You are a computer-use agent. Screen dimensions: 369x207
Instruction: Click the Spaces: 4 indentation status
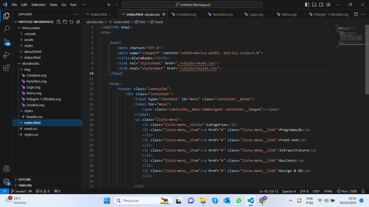tap(289, 191)
